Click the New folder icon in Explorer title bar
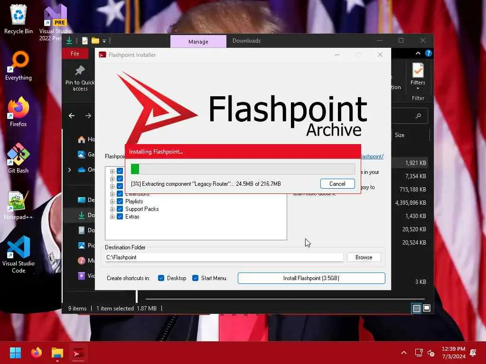The width and height of the screenshot is (486, 364). click(95, 41)
